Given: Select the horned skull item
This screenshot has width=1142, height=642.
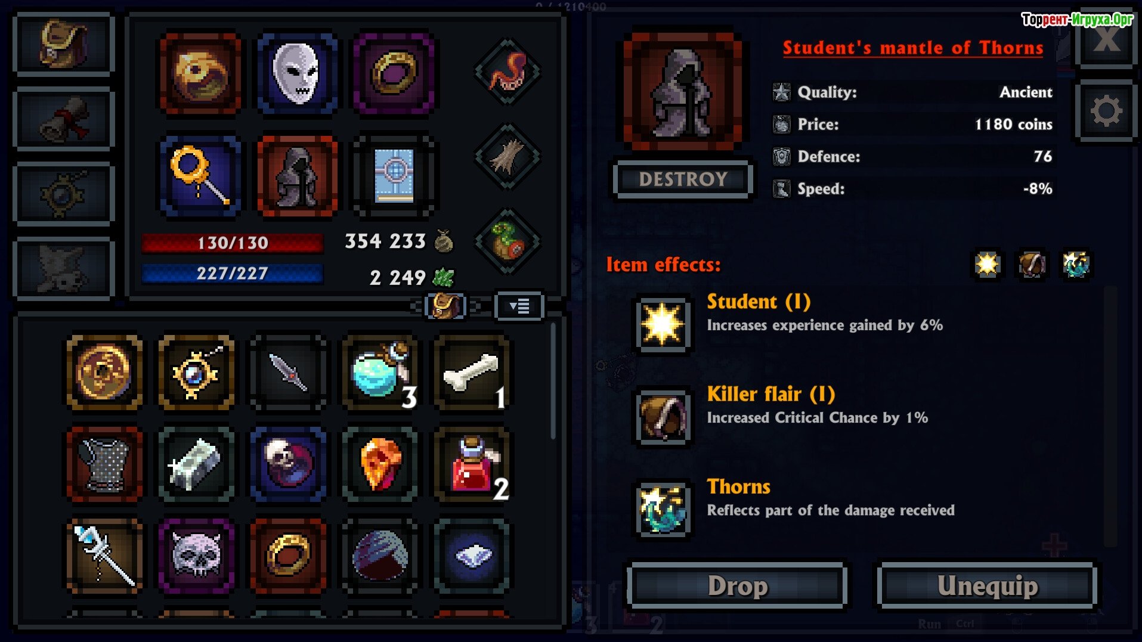Looking at the screenshot, I should [x=196, y=556].
